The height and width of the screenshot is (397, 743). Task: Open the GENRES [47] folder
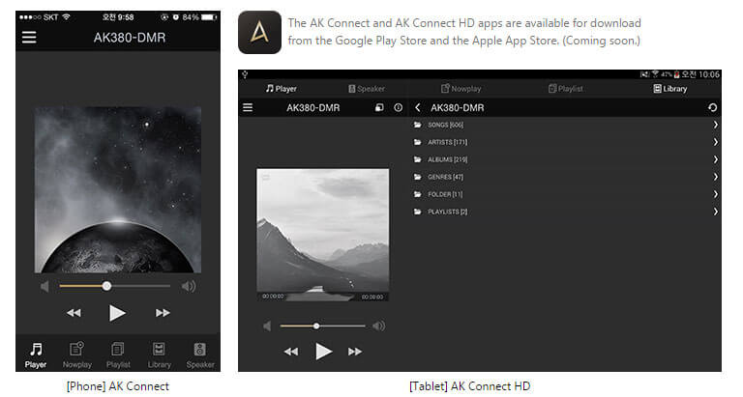[x=566, y=177]
